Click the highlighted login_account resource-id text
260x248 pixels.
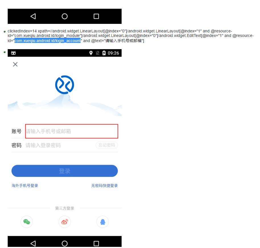pyautogui.click(x=48, y=41)
